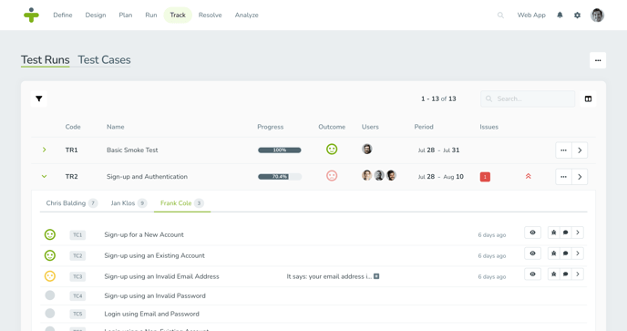This screenshot has height=331, width=627.
Task: Switch to the Test Cases tab
Action: 104,60
